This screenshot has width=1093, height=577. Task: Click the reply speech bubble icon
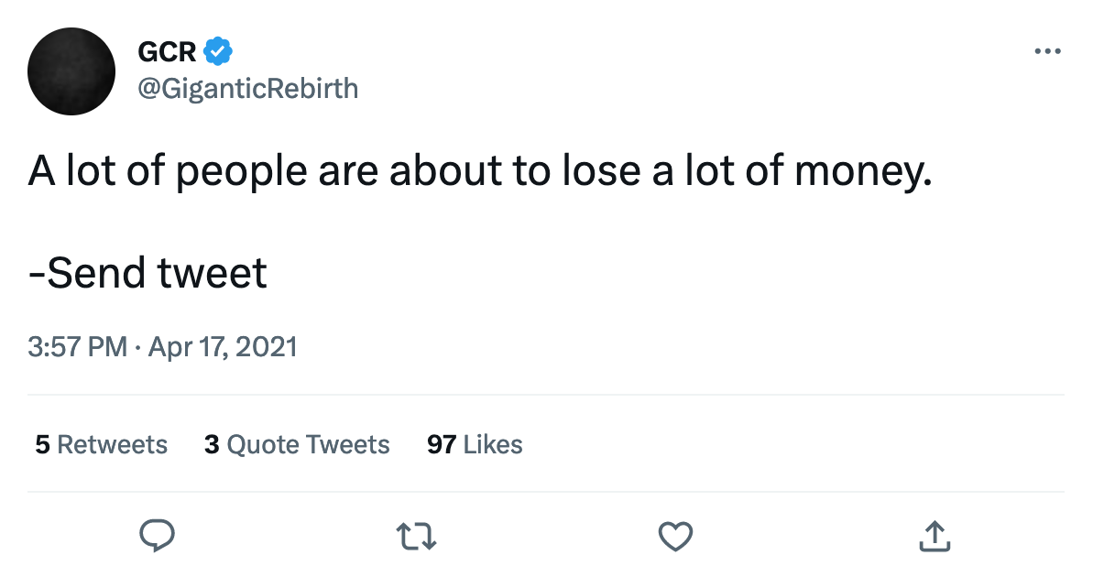point(157,536)
